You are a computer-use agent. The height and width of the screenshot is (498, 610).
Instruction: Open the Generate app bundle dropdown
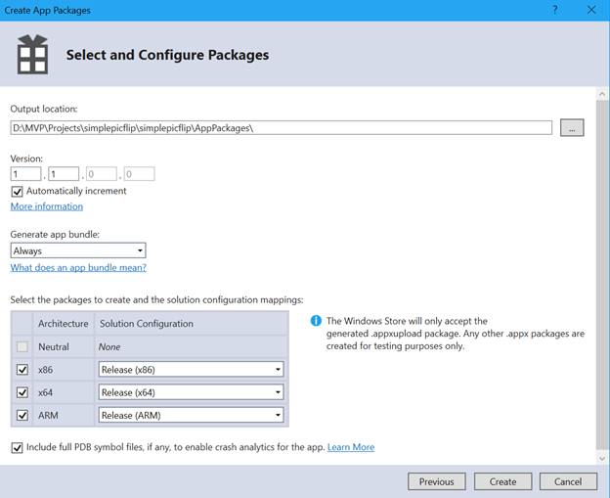click(x=78, y=250)
